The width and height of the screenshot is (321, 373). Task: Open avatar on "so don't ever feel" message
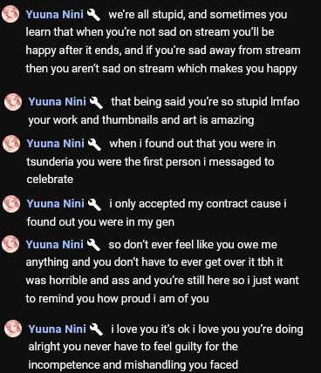tap(10, 244)
